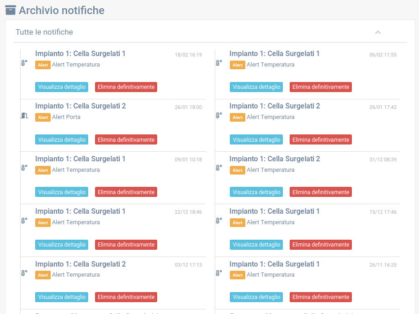Click title of the 31/12 08:39 Cella Surgelati 2
Viewport: 419px width, 314px height.
coord(274,159)
